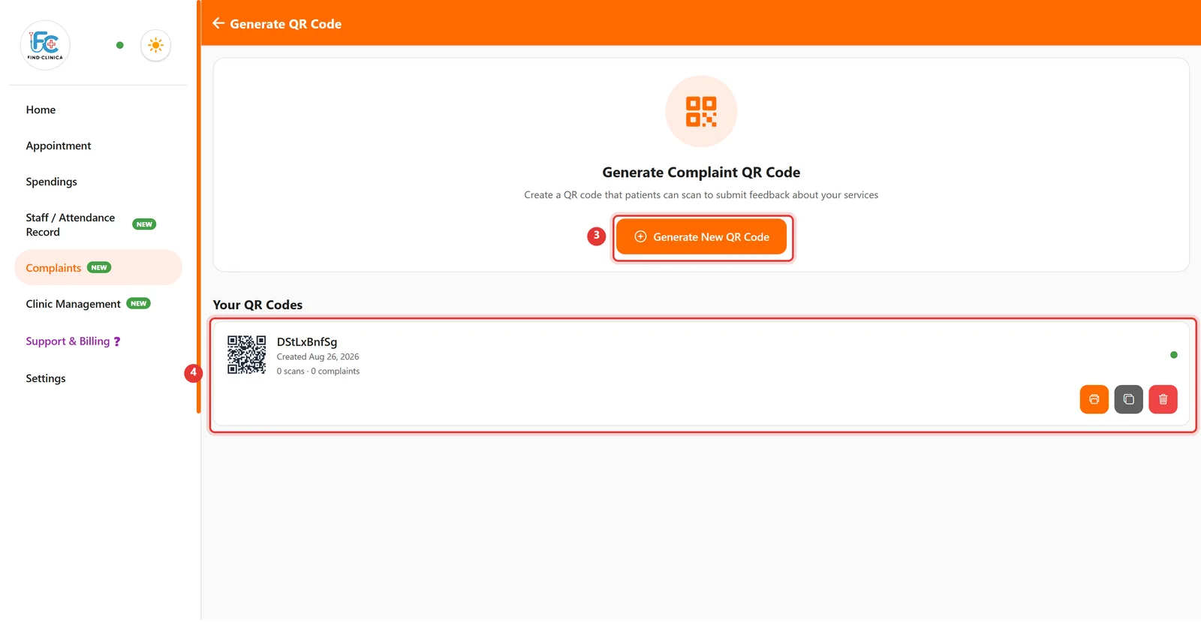Toggle the light/dark theme sun icon
Viewport: 1201px width, 623px height.
(x=156, y=45)
